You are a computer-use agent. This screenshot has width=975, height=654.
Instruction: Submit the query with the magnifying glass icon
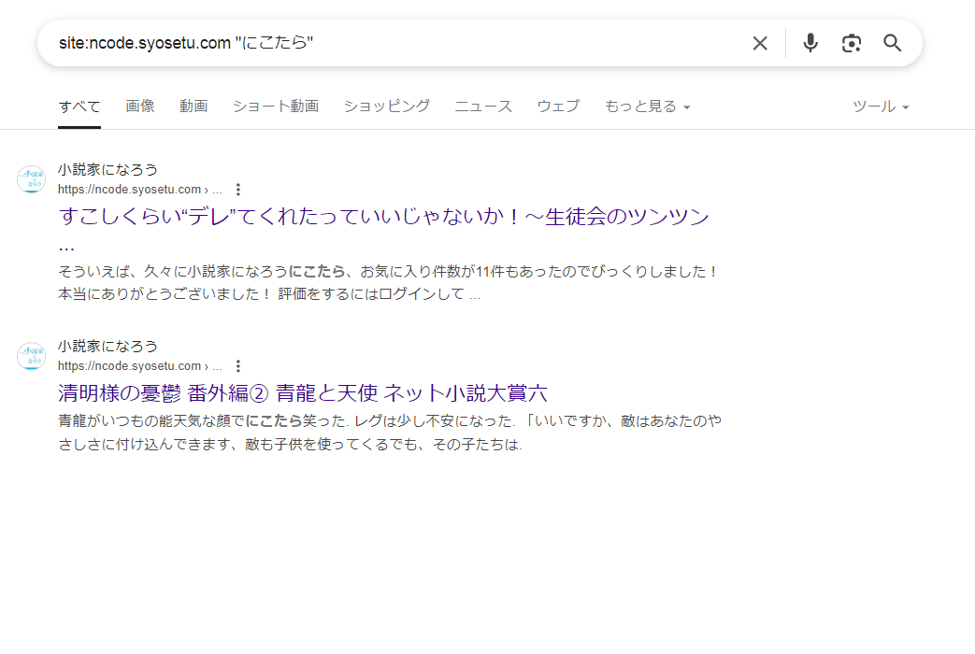[893, 43]
